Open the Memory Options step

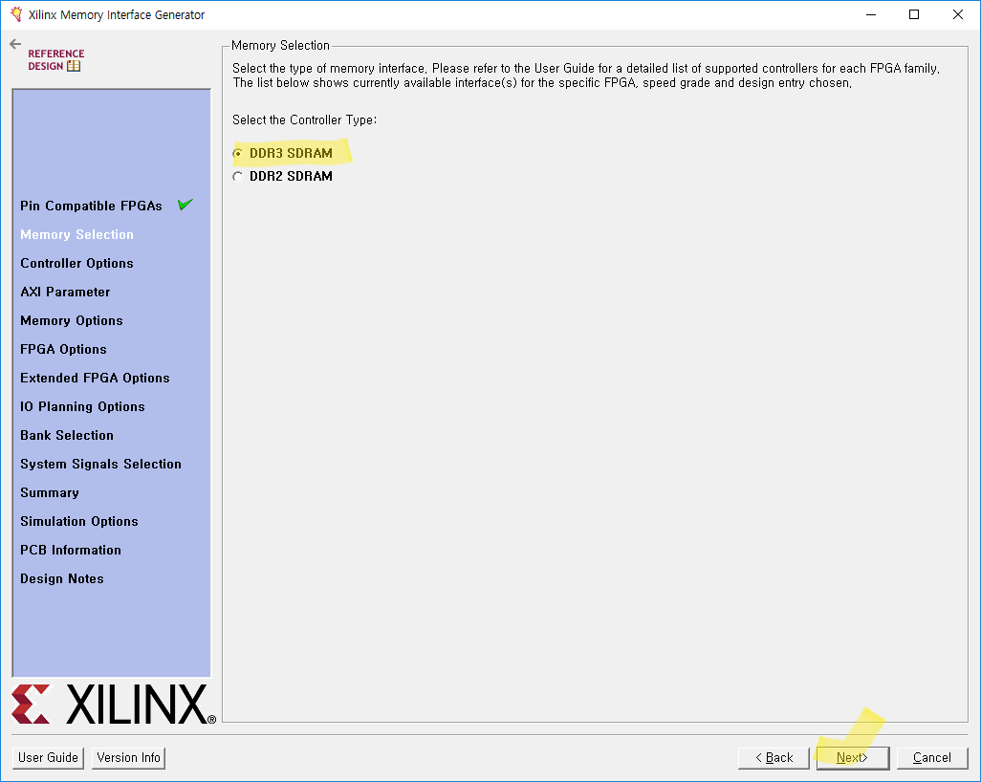(72, 321)
